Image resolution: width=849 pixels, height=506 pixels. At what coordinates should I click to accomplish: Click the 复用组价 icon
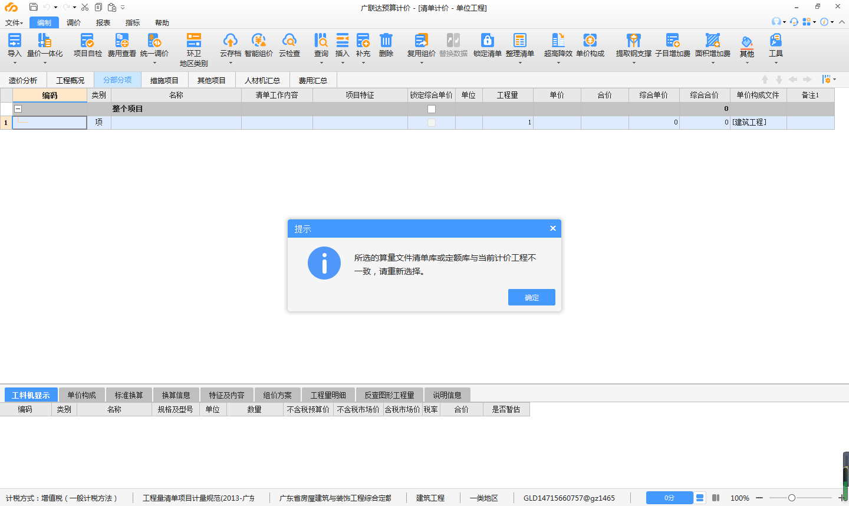pos(422,40)
